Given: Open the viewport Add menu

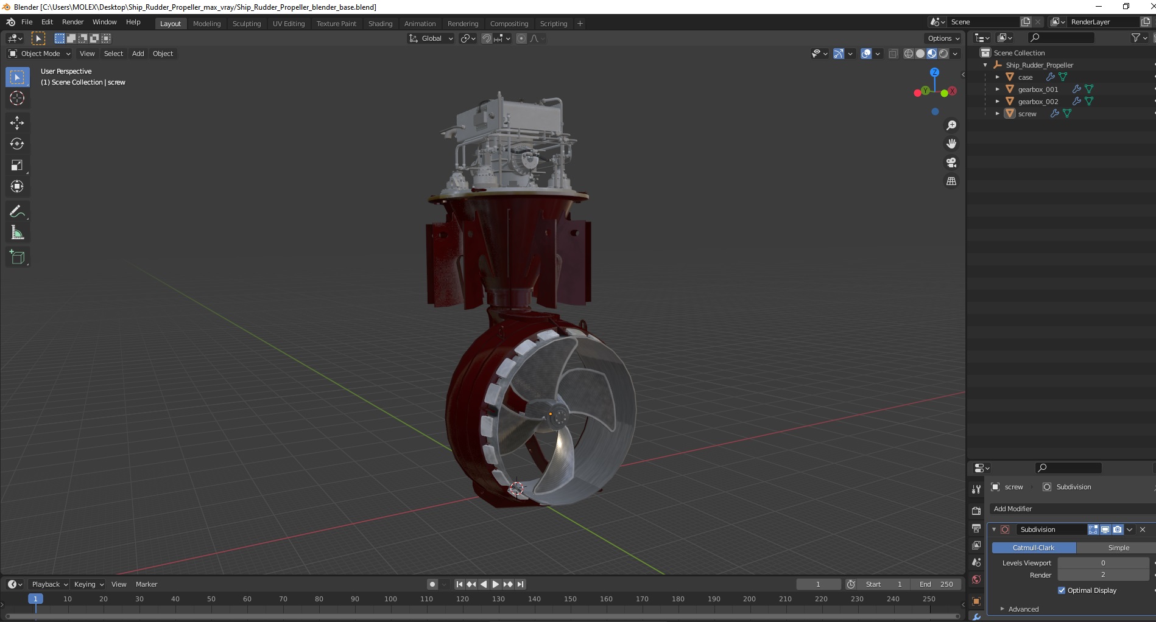Looking at the screenshot, I should click(138, 54).
